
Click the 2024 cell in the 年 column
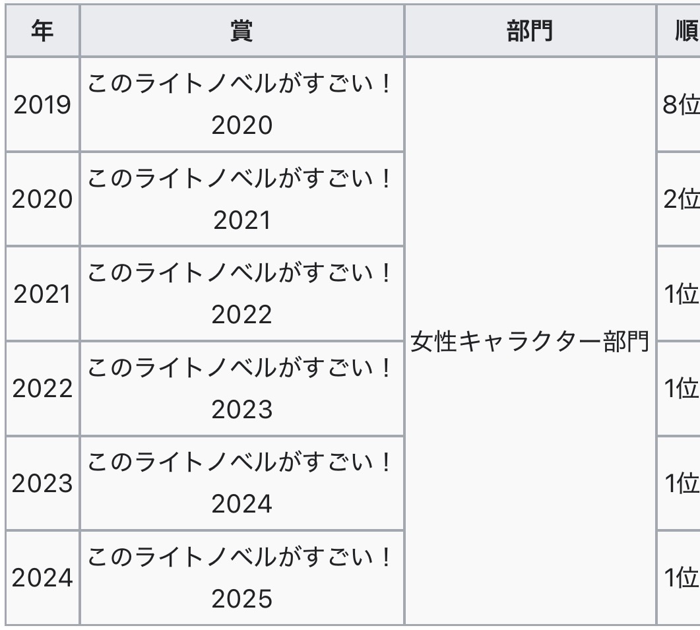pyautogui.click(x=42, y=578)
